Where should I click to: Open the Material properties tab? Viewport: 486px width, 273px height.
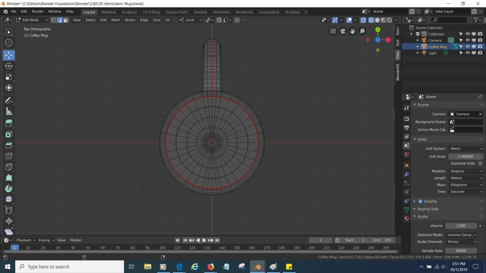pyautogui.click(x=407, y=219)
